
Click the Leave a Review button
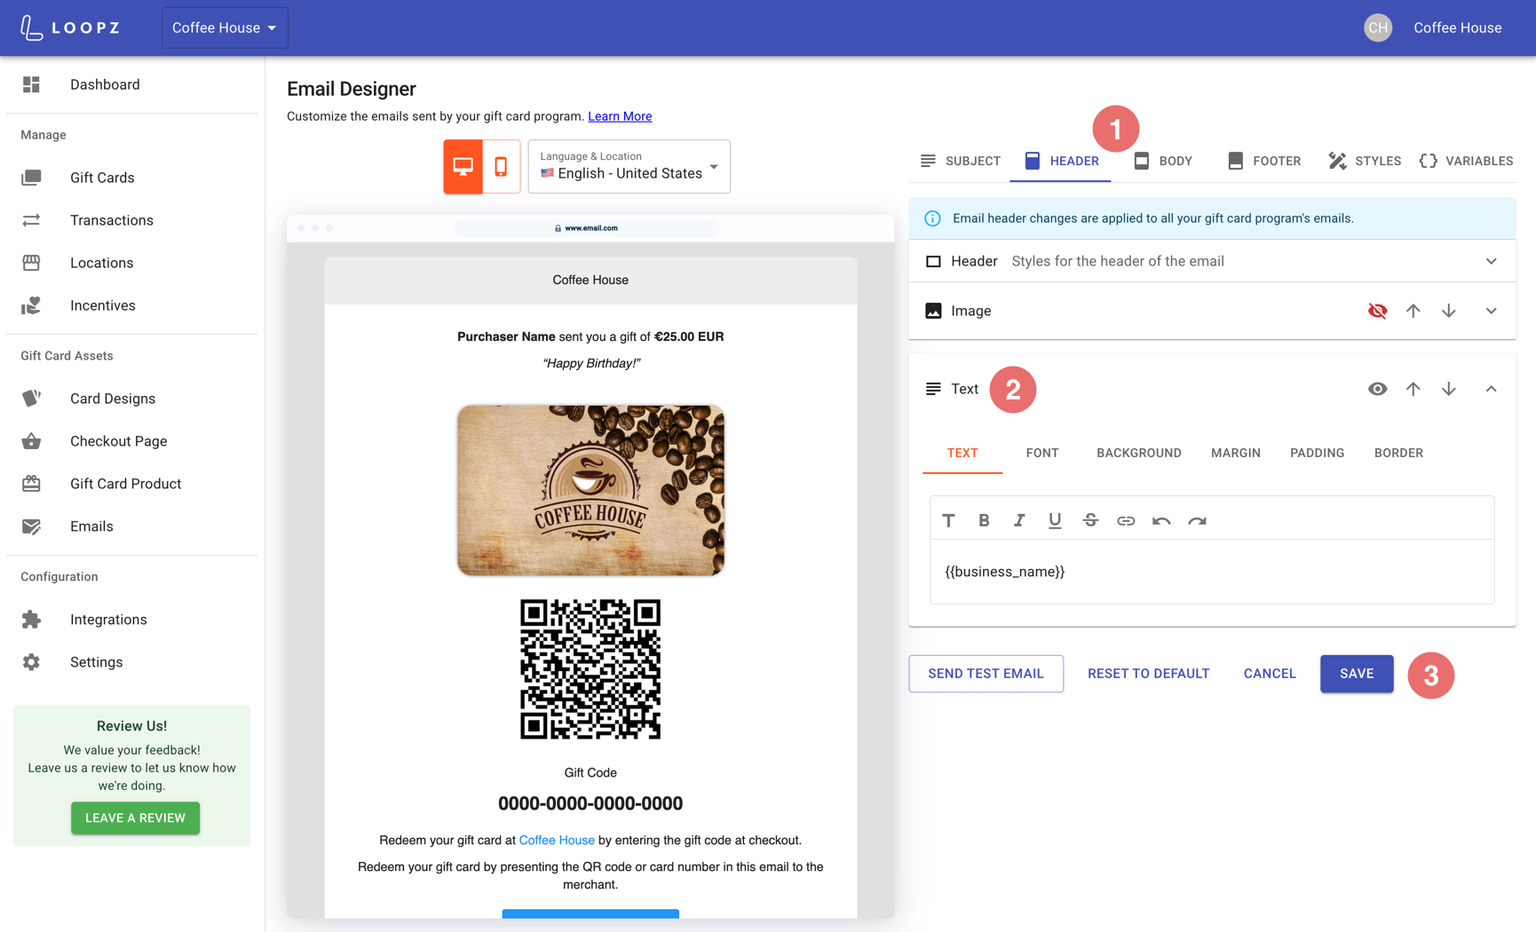[135, 817]
